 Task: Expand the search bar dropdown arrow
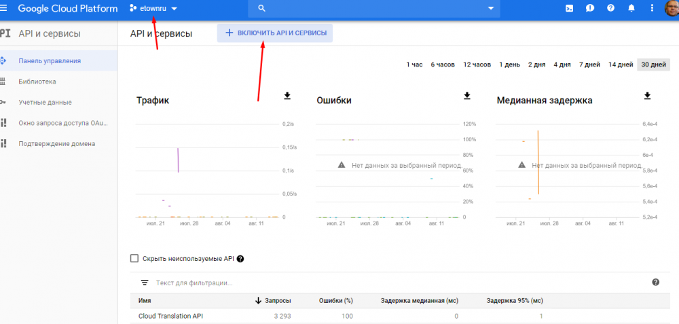[x=491, y=9]
